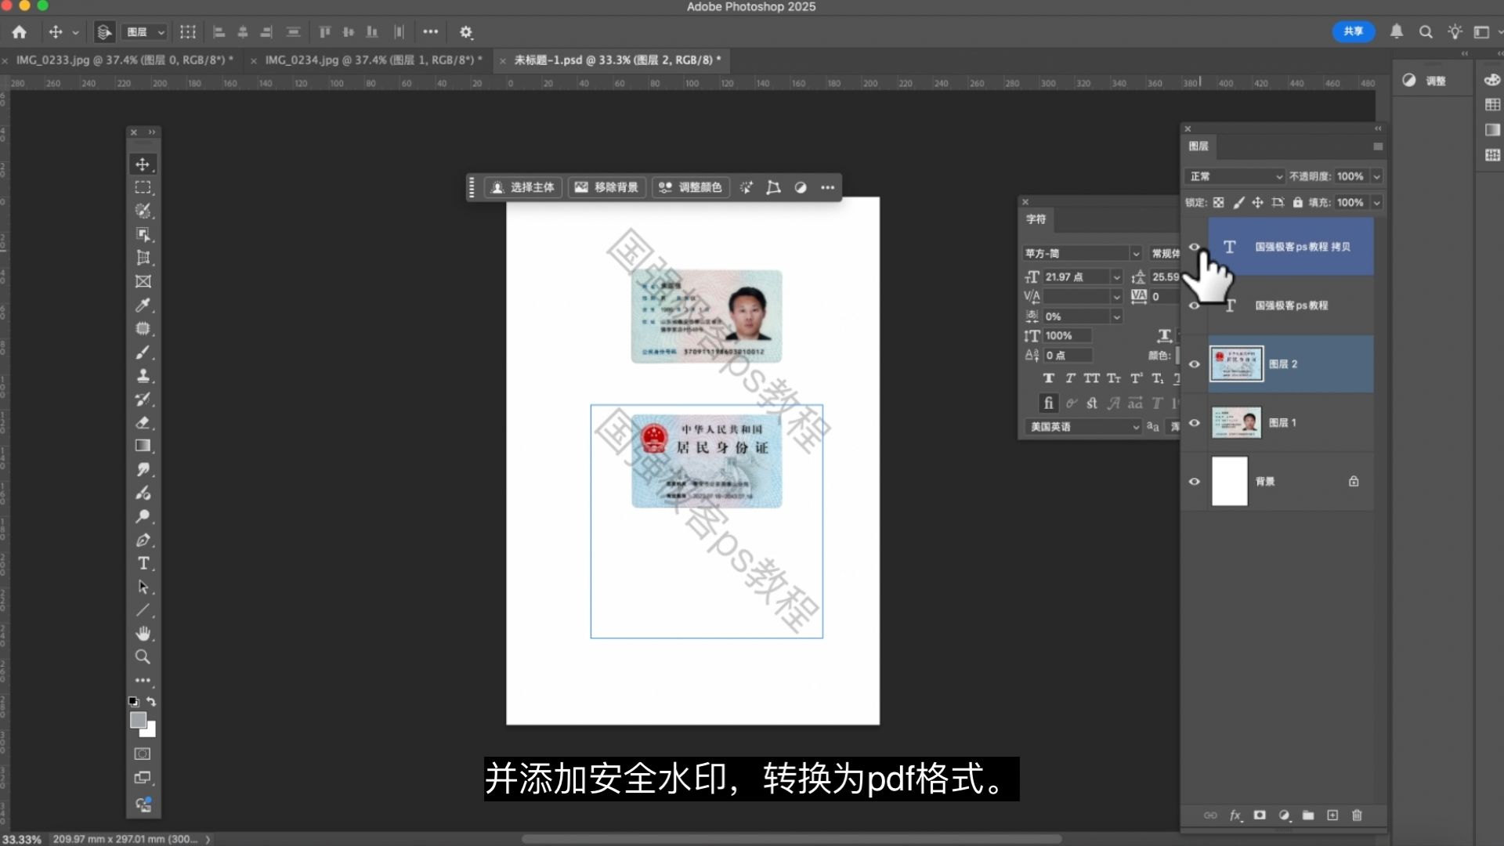The height and width of the screenshot is (846, 1504).
Task: Select the 未标题-1.psd document tab
Action: click(x=617, y=60)
